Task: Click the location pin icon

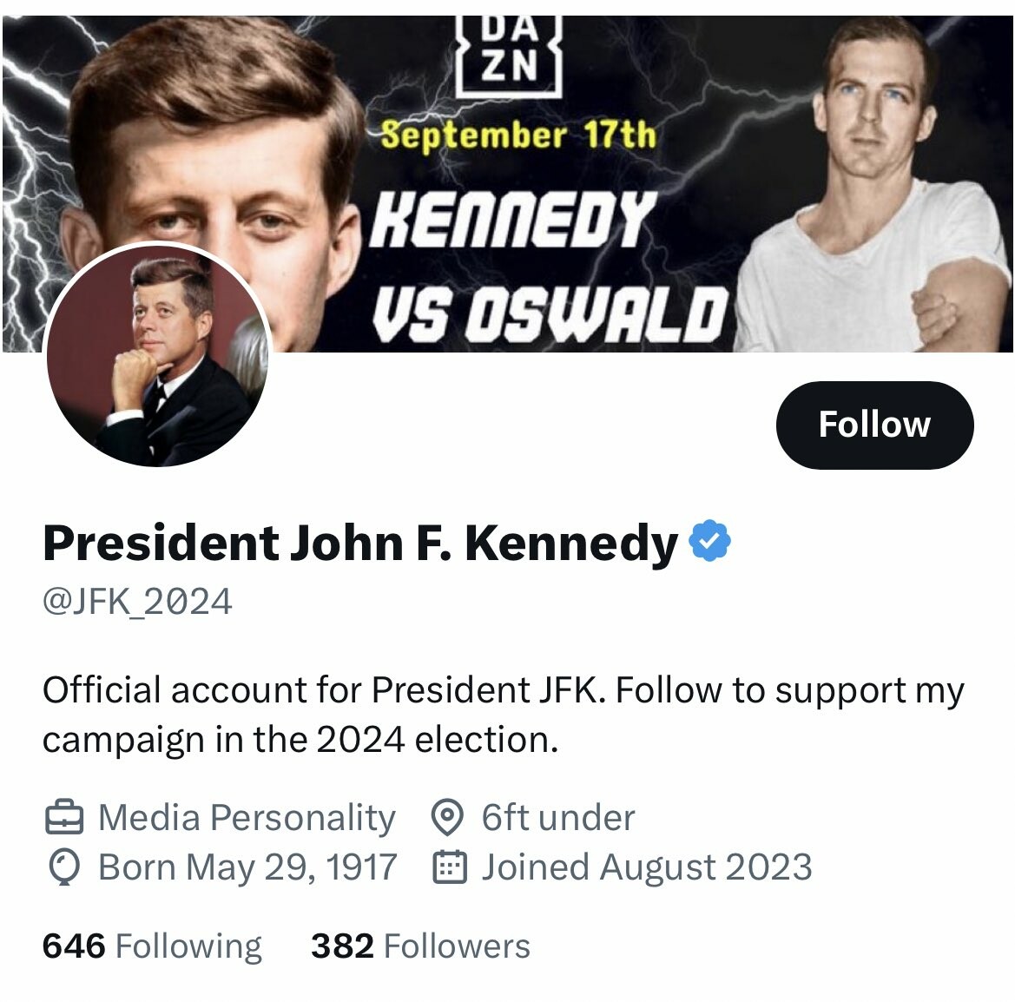Action: 447,818
